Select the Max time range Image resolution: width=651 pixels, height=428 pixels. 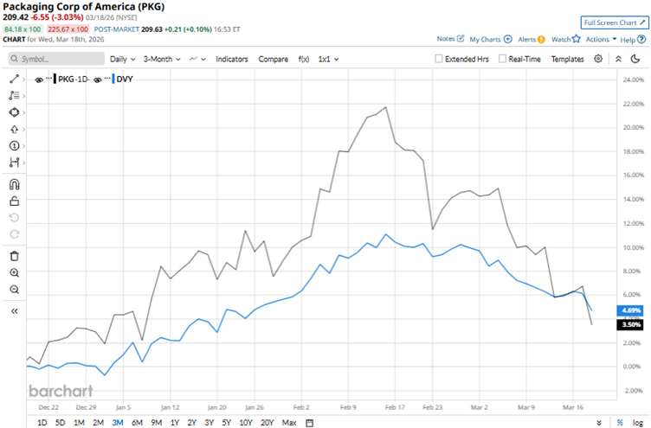[289, 423]
